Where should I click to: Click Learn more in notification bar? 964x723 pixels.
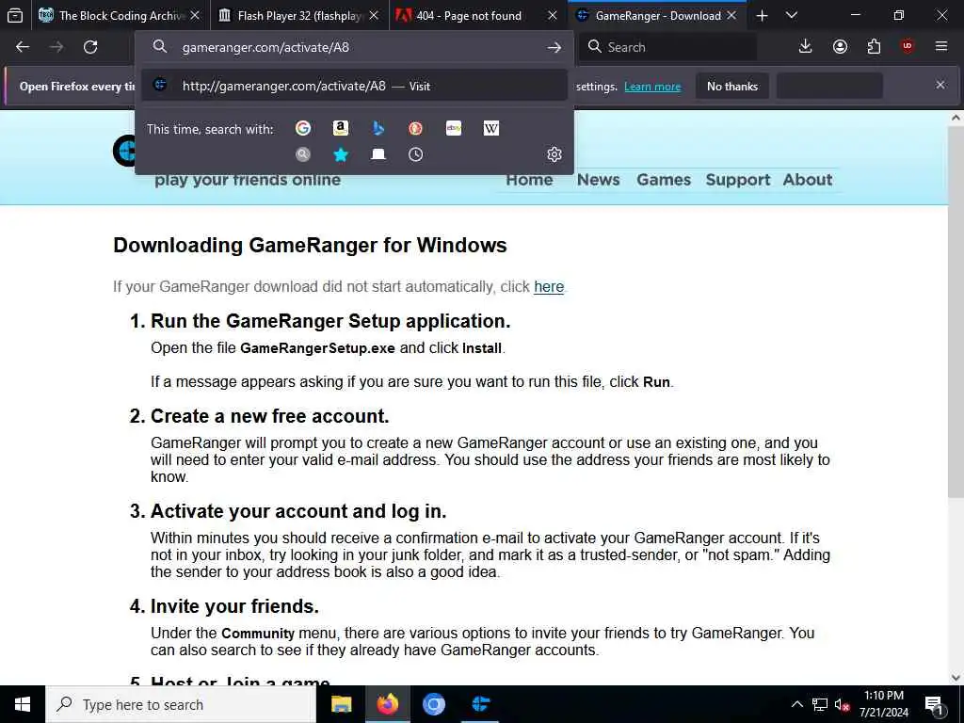pyautogui.click(x=652, y=87)
